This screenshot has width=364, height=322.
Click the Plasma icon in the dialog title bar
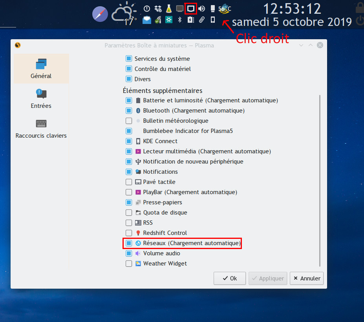(x=18, y=45)
